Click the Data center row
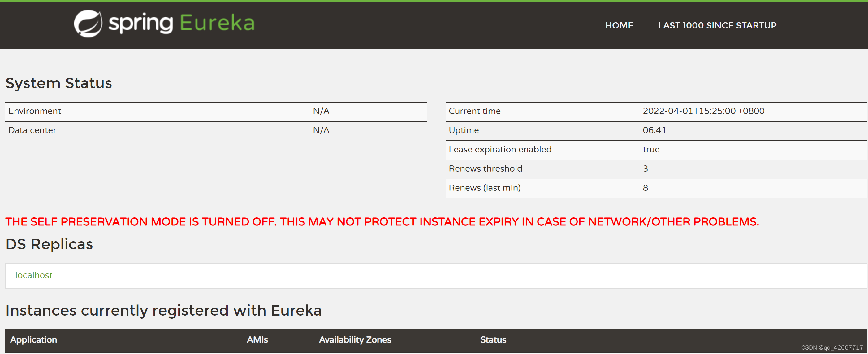This screenshot has height=354, width=868. click(x=32, y=130)
